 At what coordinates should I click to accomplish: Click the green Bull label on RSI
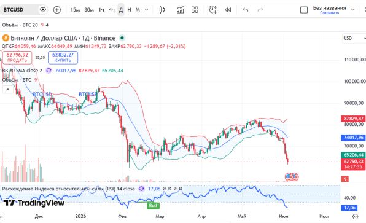click(153, 205)
